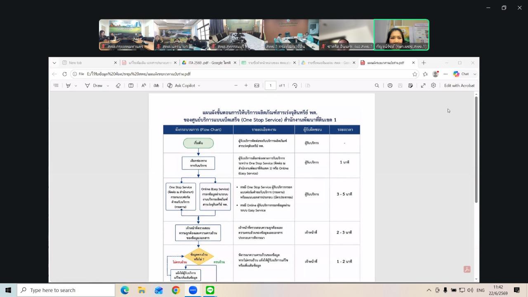
Task: Turn on Read aloud
Action: (144, 85)
